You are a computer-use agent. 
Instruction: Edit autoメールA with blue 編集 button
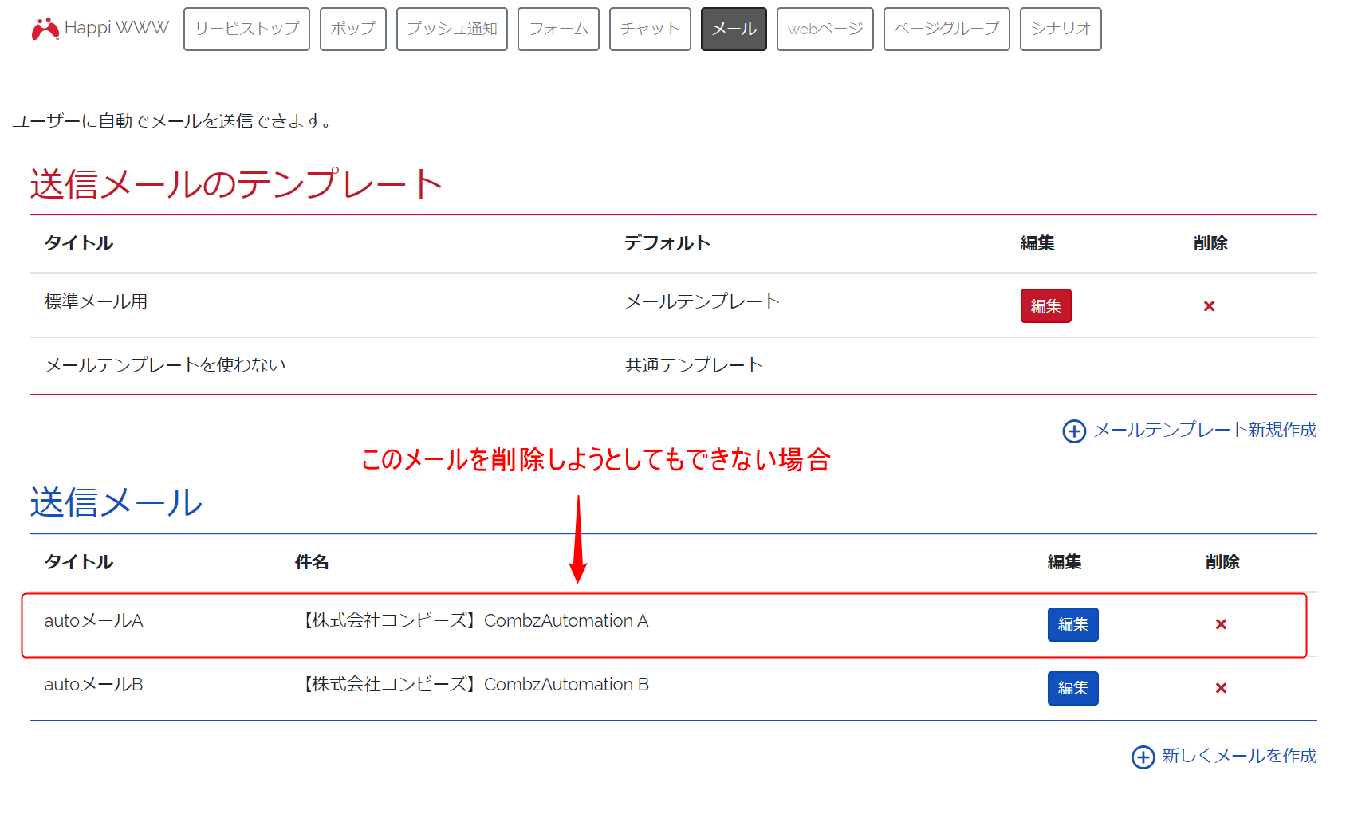1072,624
